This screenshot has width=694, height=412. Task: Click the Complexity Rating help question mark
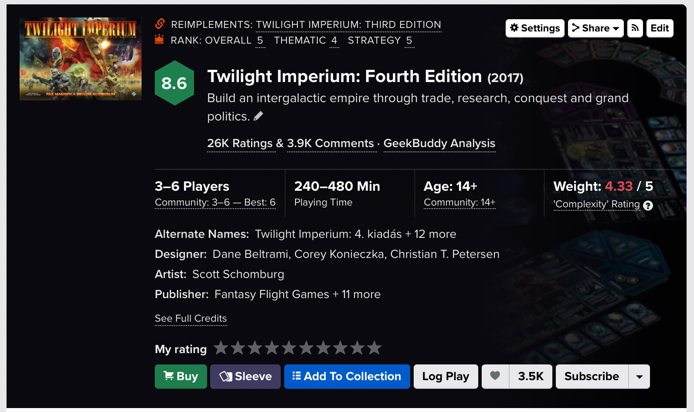pos(648,206)
